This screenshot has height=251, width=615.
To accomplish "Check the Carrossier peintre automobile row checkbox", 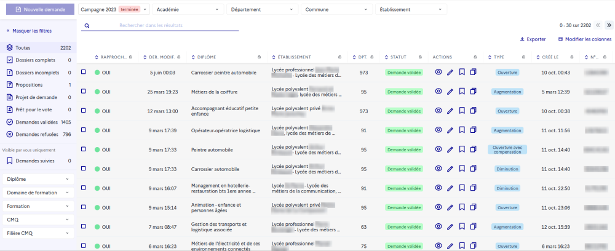I will pyautogui.click(x=84, y=72).
